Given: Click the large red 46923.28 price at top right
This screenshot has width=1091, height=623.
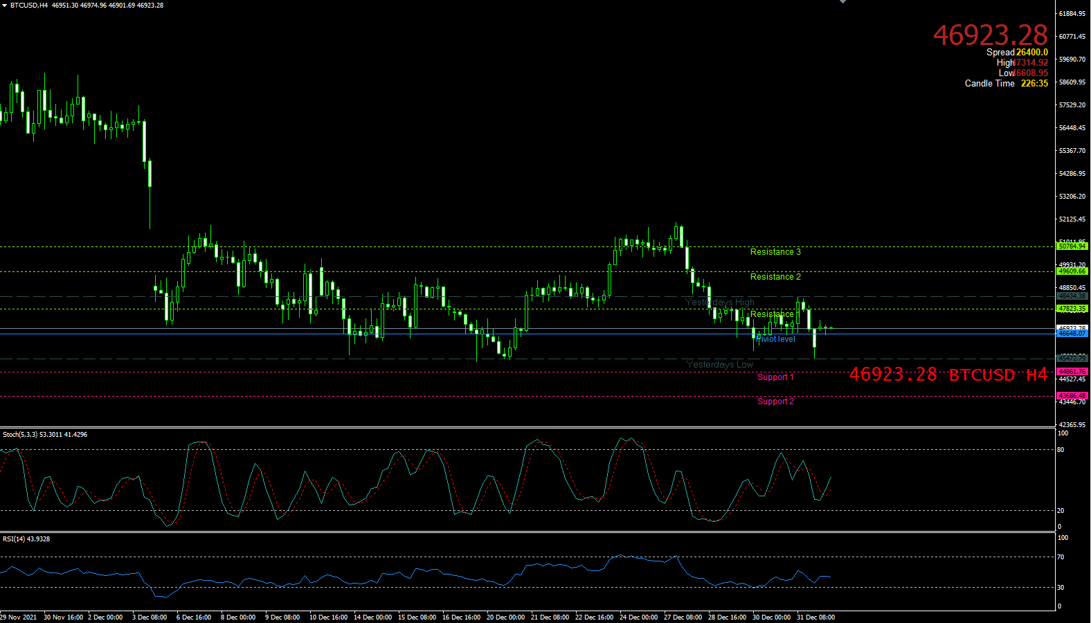Looking at the screenshot, I should (x=990, y=35).
